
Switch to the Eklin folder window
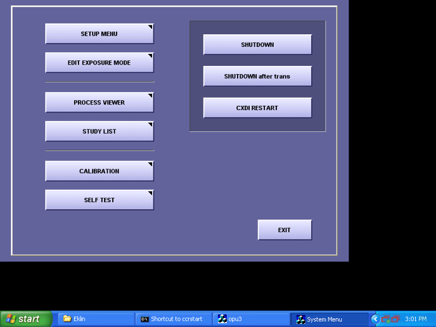(95, 319)
